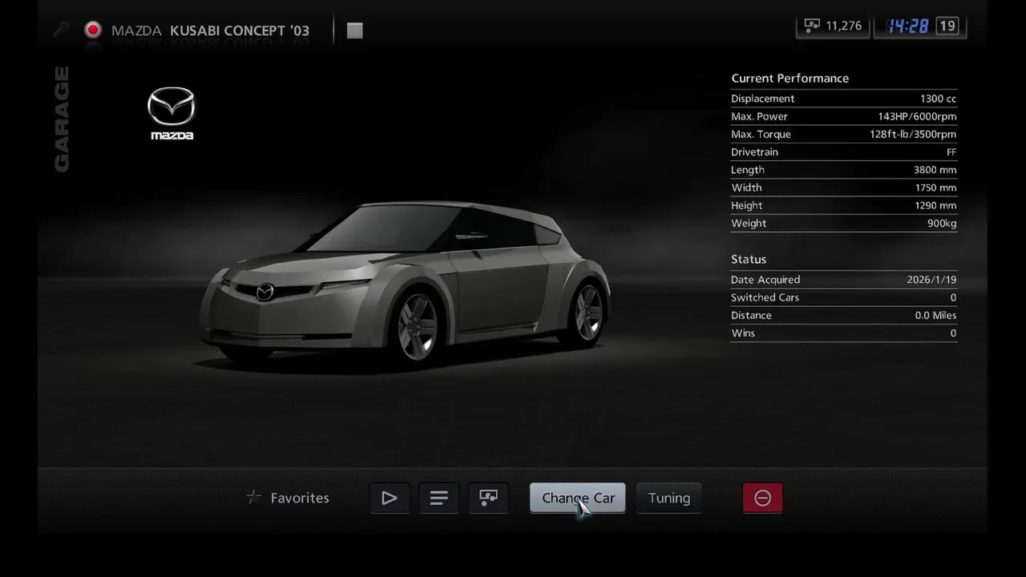The height and width of the screenshot is (577, 1026).
Task: Click the Favorites star icon
Action: coord(254,498)
